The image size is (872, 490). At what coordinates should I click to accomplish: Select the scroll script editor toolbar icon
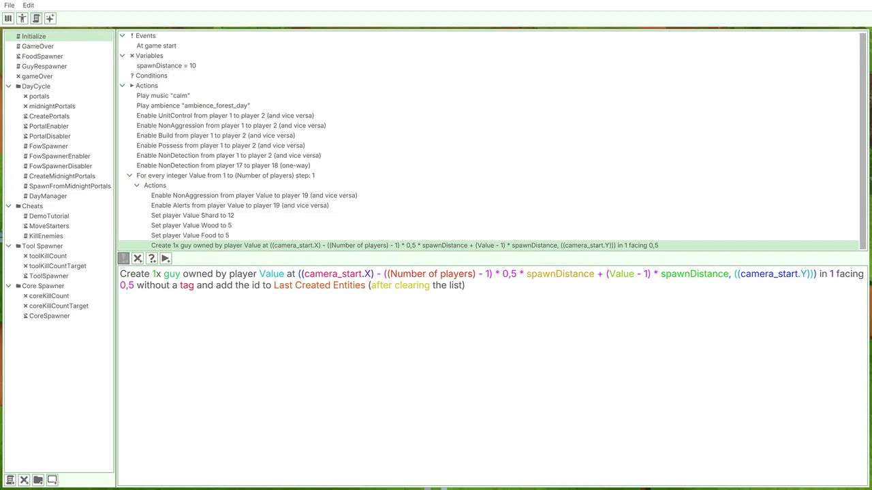(36, 18)
